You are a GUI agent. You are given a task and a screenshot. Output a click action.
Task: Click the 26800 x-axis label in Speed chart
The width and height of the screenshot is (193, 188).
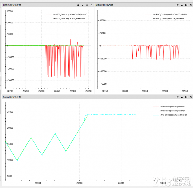79,183
